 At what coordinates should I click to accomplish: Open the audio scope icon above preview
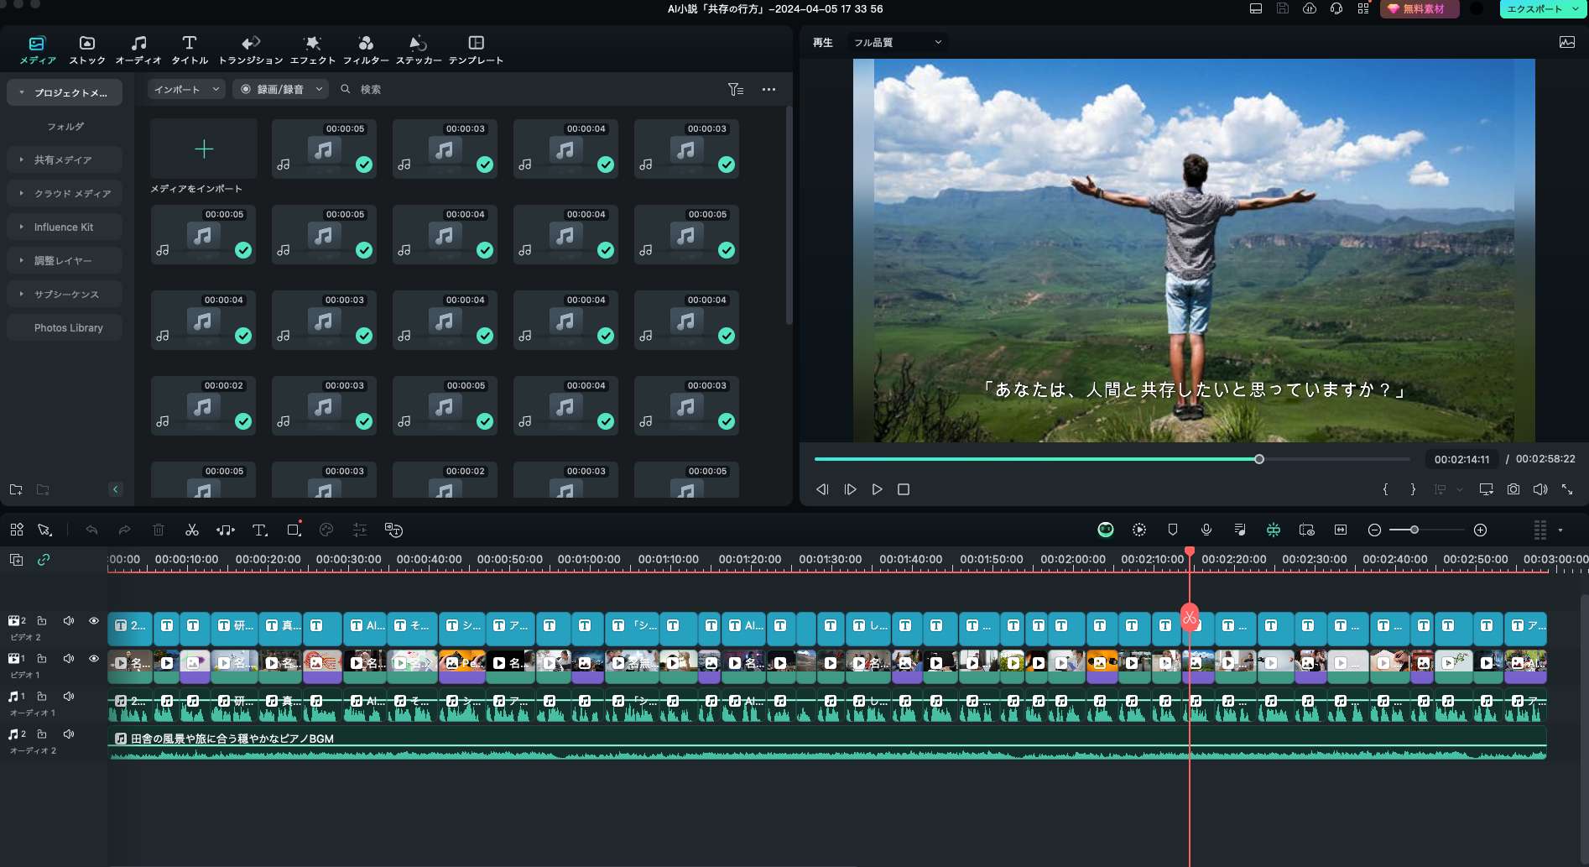pos(1567,42)
